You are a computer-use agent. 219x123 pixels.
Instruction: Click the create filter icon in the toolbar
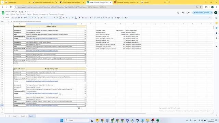tap(115, 18)
